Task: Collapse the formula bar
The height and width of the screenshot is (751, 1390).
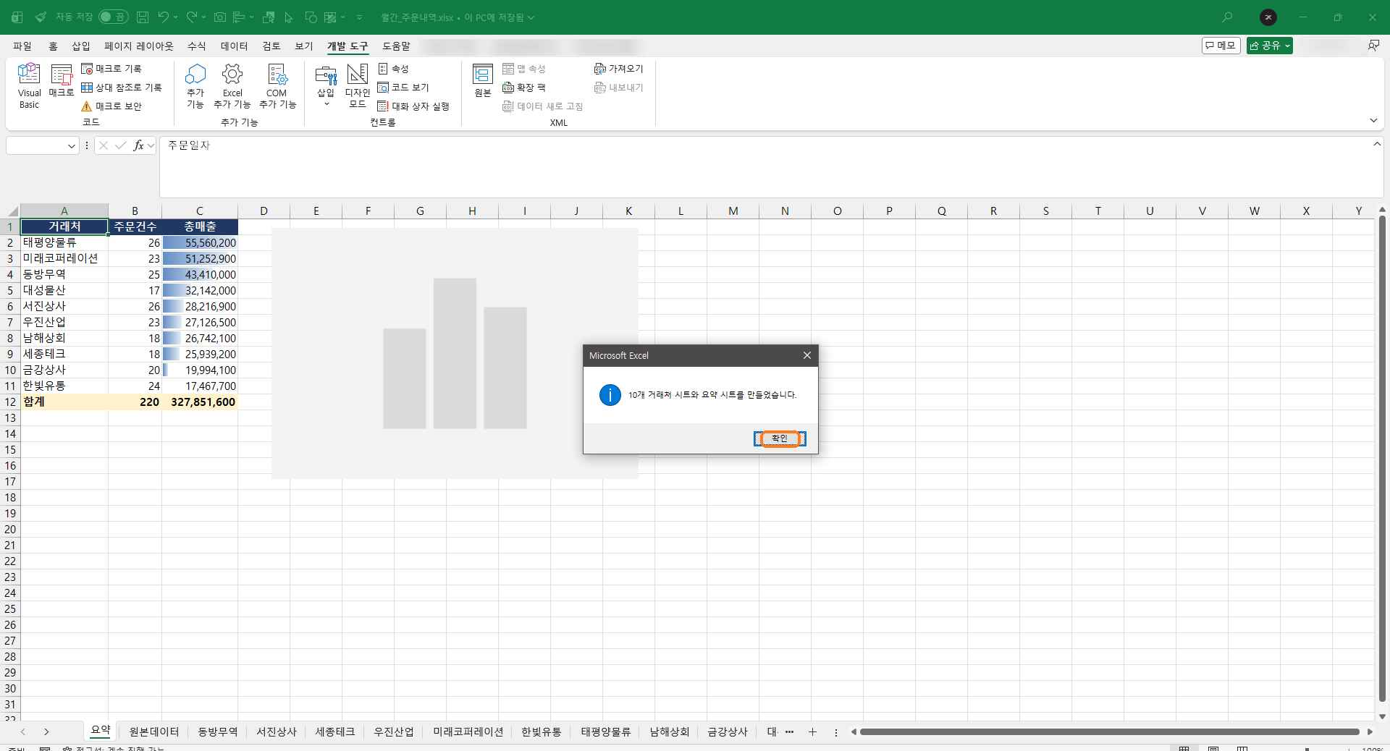Action: tap(1377, 144)
